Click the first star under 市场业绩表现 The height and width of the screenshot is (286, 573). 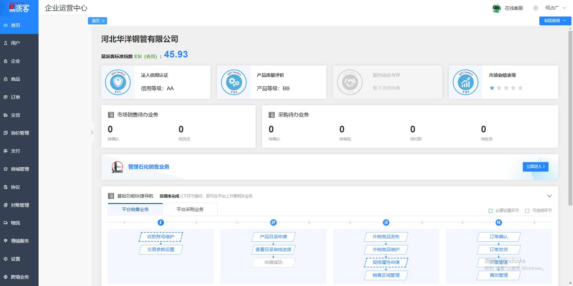click(492, 88)
